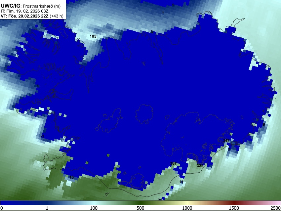Click the color scale tick label '0'

[x=2, y=208]
